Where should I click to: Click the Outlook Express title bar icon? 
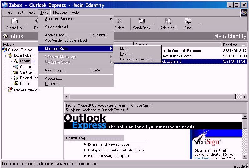point(5,5)
